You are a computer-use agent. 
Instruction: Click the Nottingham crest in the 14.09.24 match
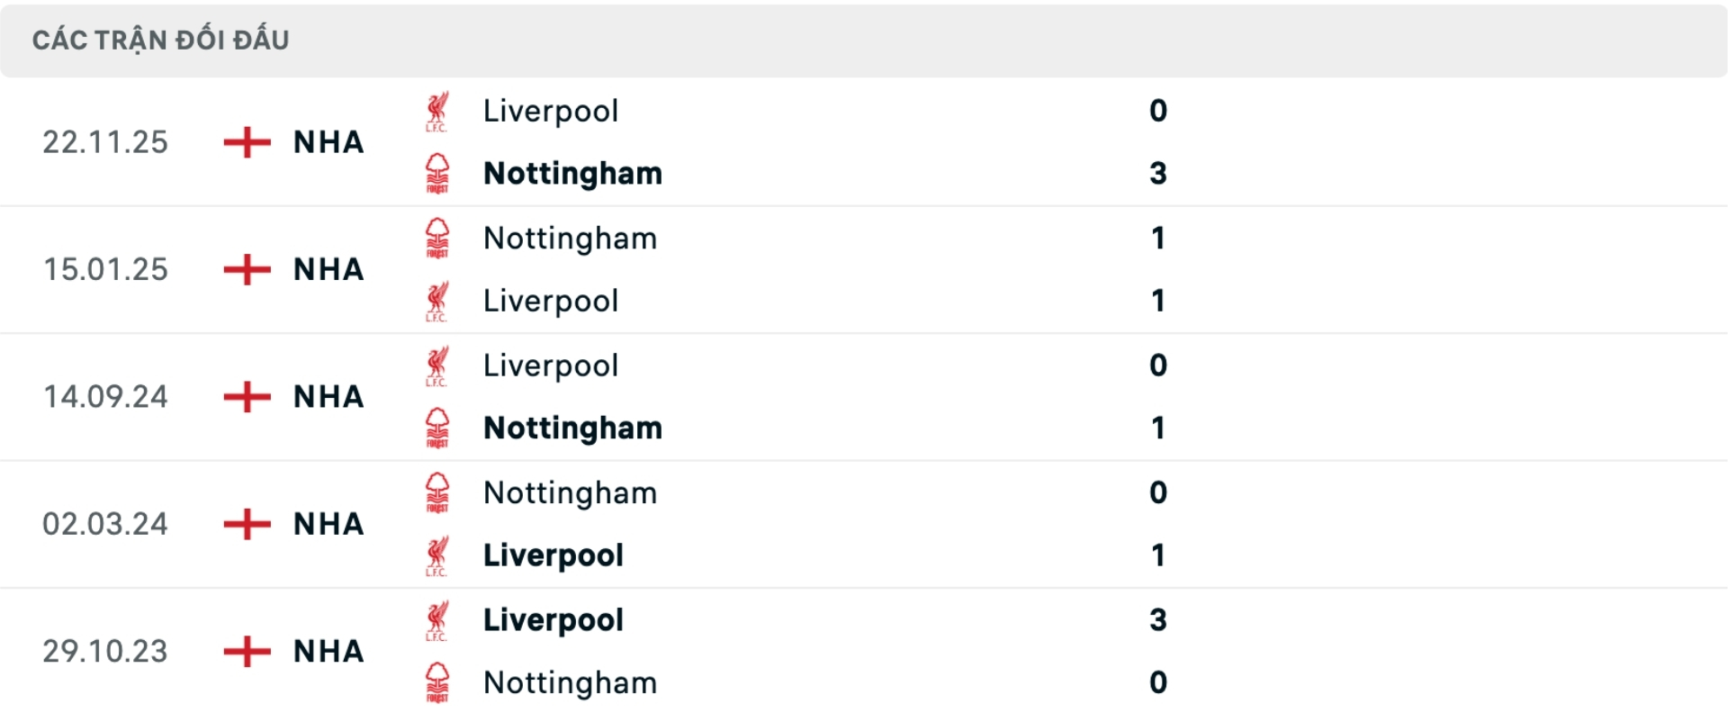click(x=438, y=429)
